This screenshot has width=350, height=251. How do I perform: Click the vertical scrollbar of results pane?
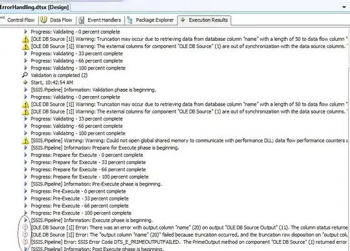(x=349, y=156)
